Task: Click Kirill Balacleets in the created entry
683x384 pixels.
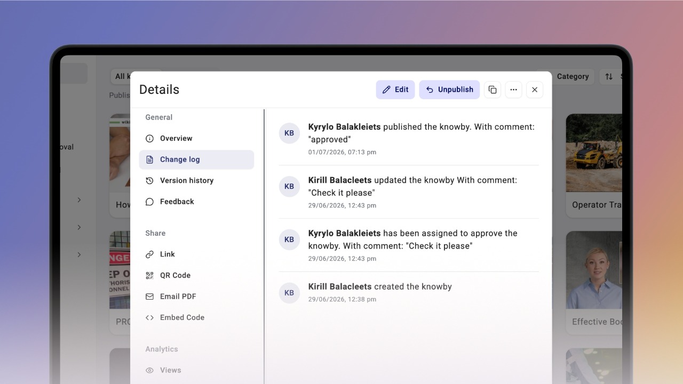Action: pos(340,286)
